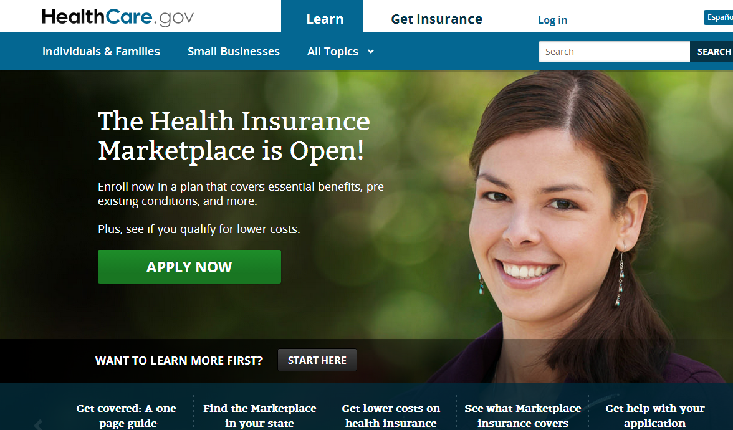The height and width of the screenshot is (430, 733).
Task: Open Find the Marketplace in your state
Action: (259, 416)
